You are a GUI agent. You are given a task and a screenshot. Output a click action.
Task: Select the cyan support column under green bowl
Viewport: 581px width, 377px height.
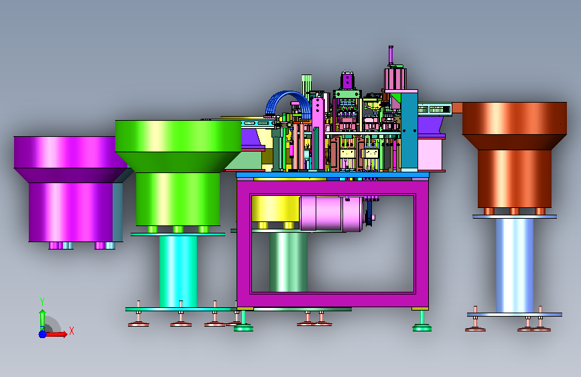coord(178,272)
